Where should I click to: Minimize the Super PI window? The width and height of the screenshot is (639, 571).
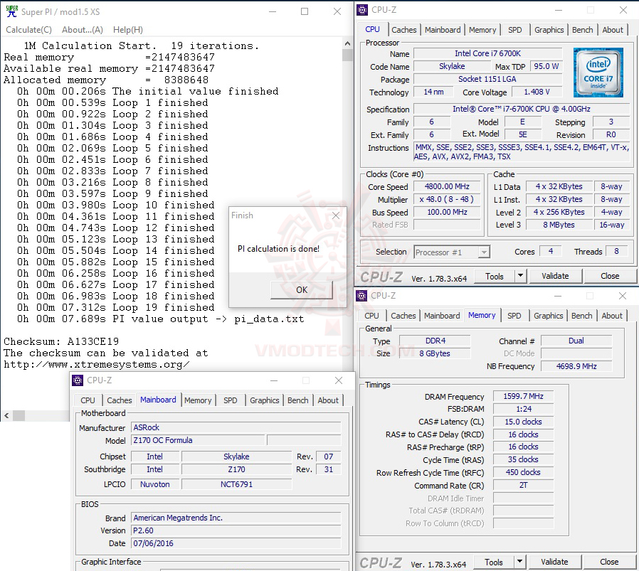(x=273, y=12)
